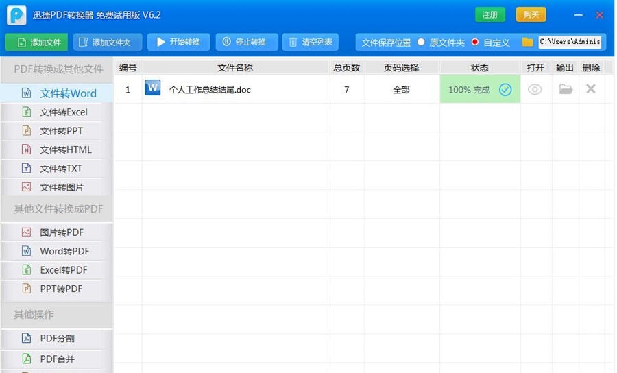Click the 编号 column header
The height and width of the screenshot is (373, 617).
[x=128, y=68]
